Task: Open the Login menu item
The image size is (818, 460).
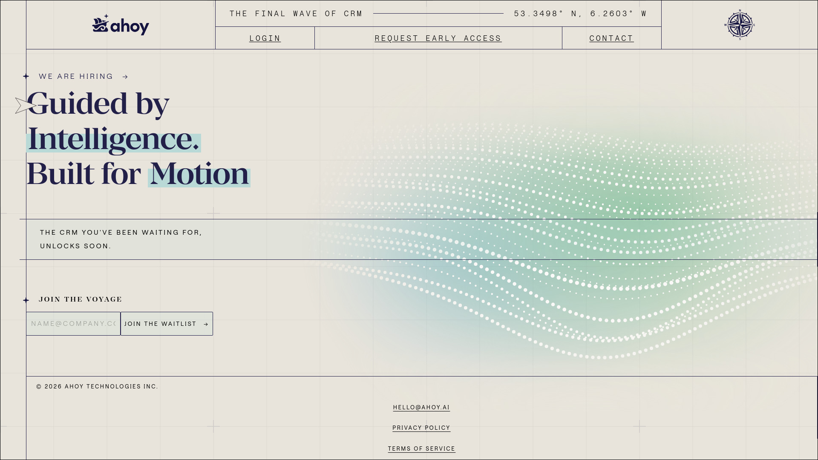Action: point(265,38)
